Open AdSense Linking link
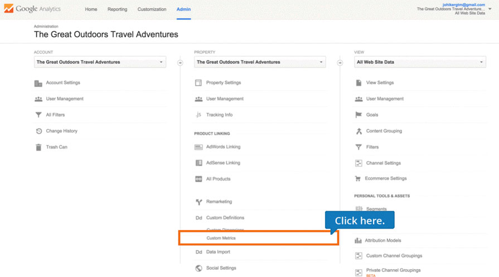The width and height of the screenshot is (499, 277). tap(223, 163)
